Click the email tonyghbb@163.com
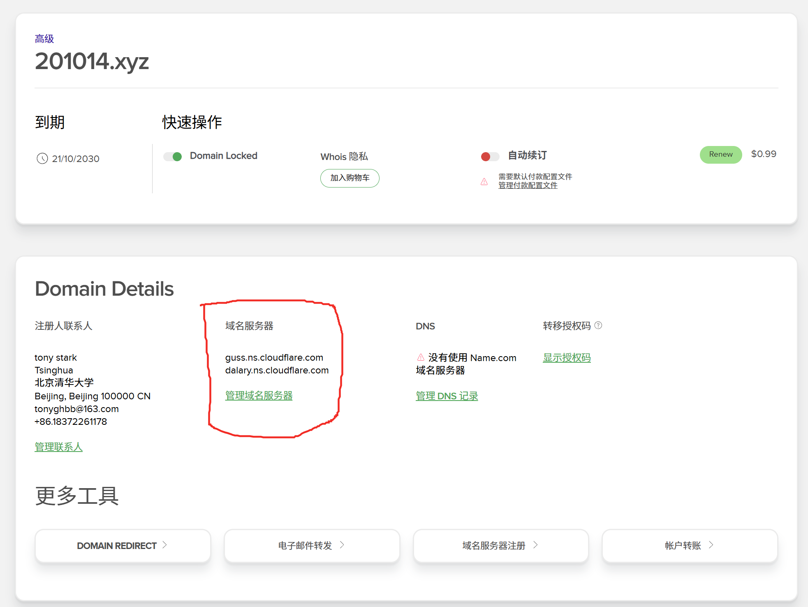The width and height of the screenshot is (808, 607). tap(76, 409)
